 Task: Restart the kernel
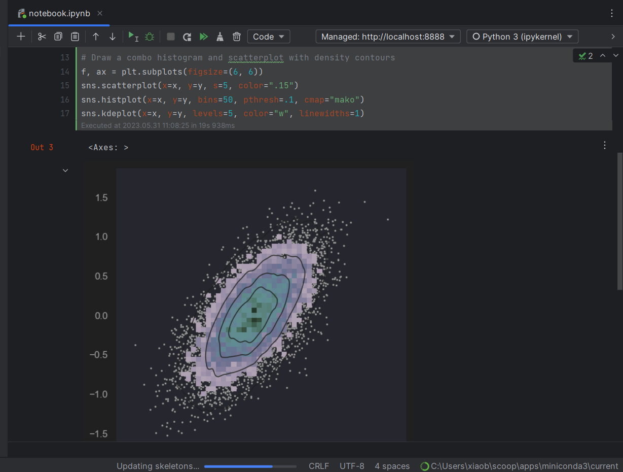pos(187,37)
